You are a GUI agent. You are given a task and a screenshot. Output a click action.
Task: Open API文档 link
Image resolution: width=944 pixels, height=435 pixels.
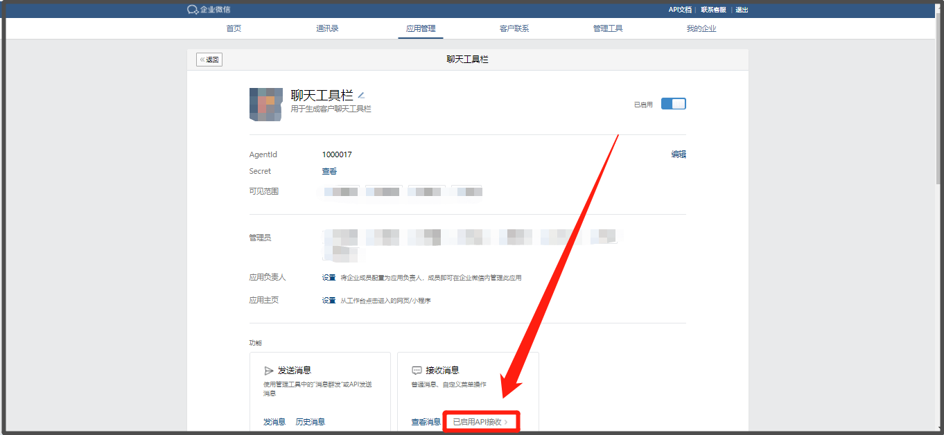click(680, 10)
